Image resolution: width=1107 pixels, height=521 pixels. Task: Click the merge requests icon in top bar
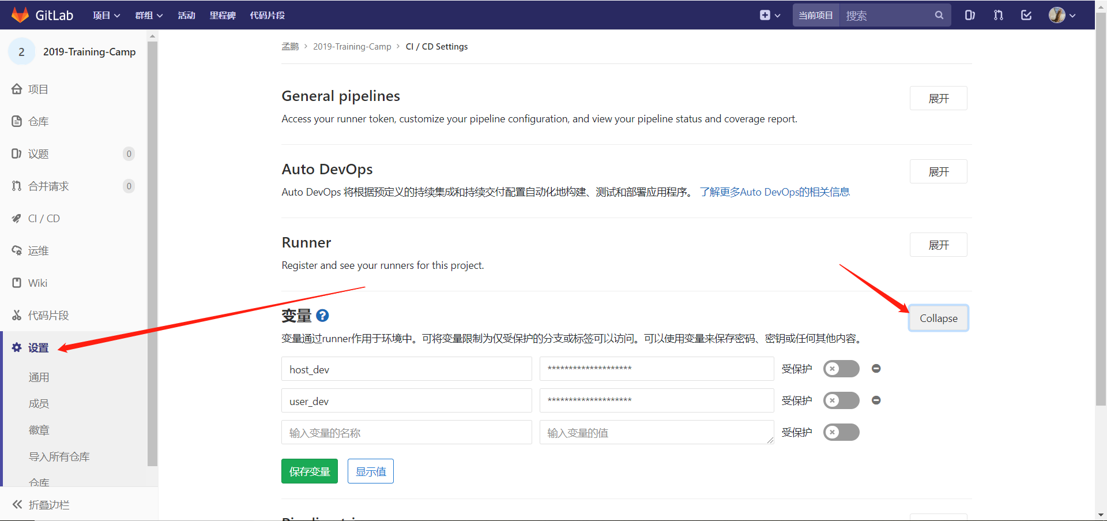tap(998, 15)
